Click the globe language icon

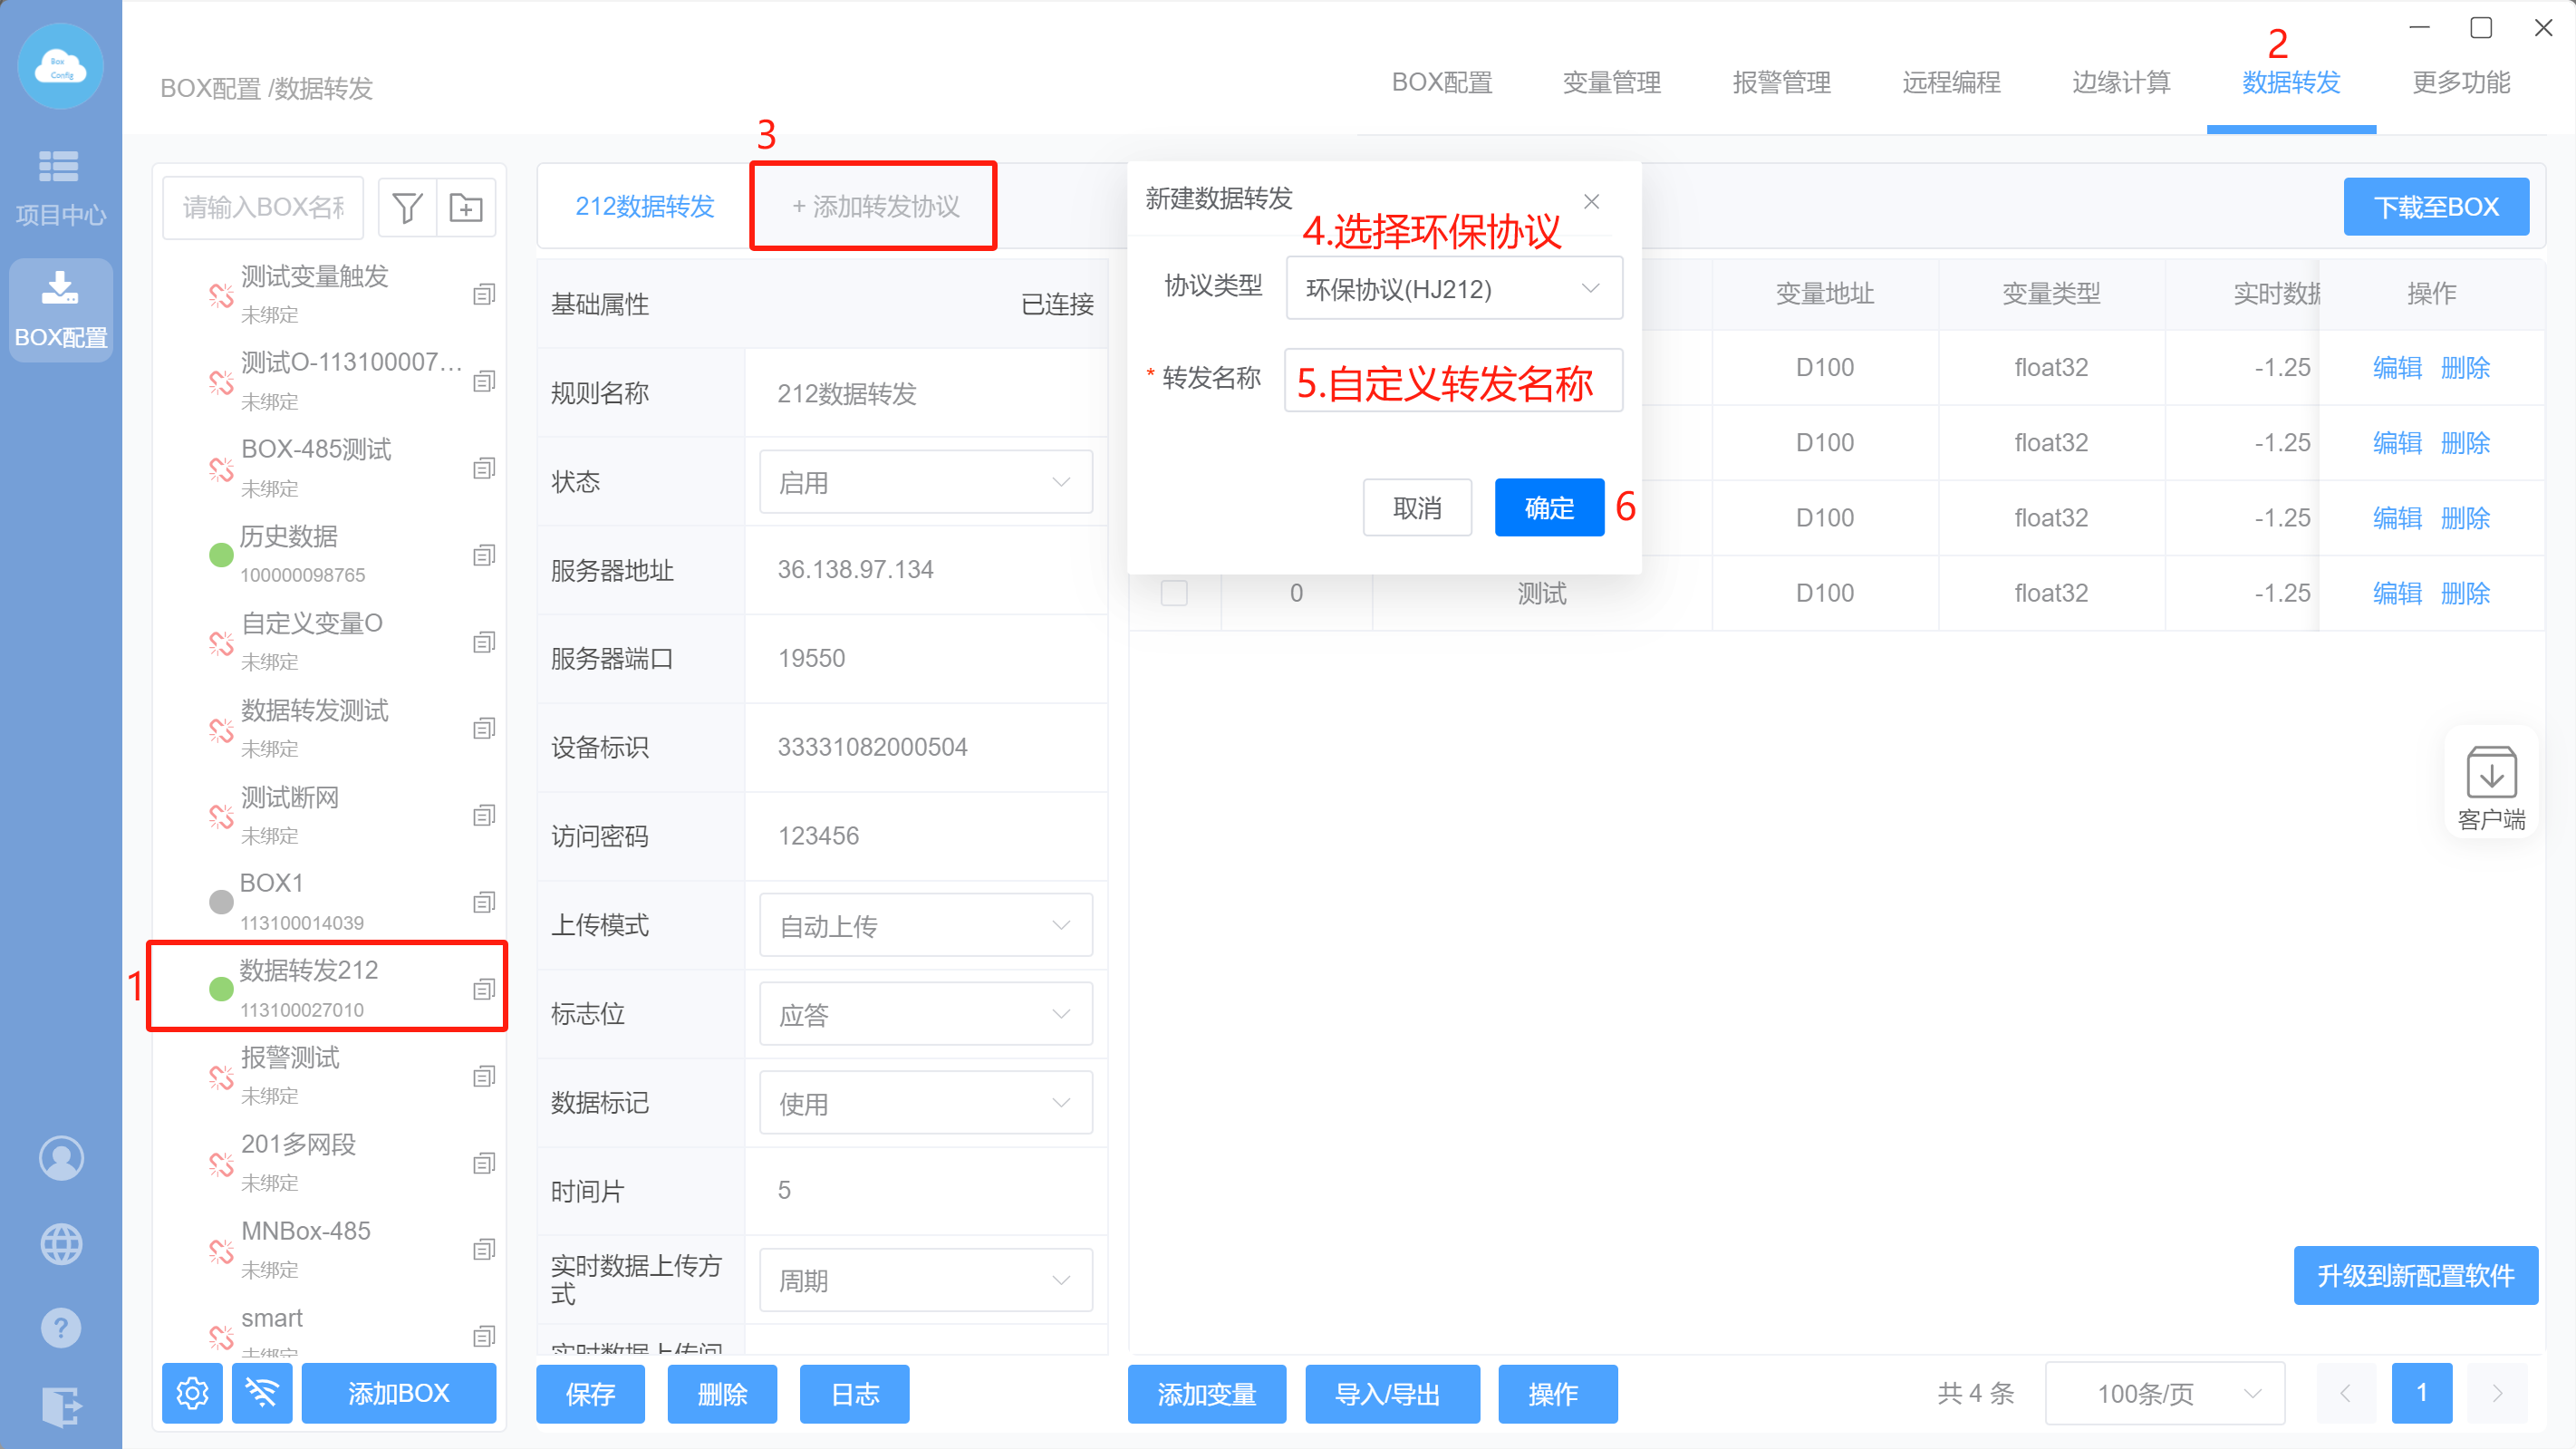pos(61,1244)
